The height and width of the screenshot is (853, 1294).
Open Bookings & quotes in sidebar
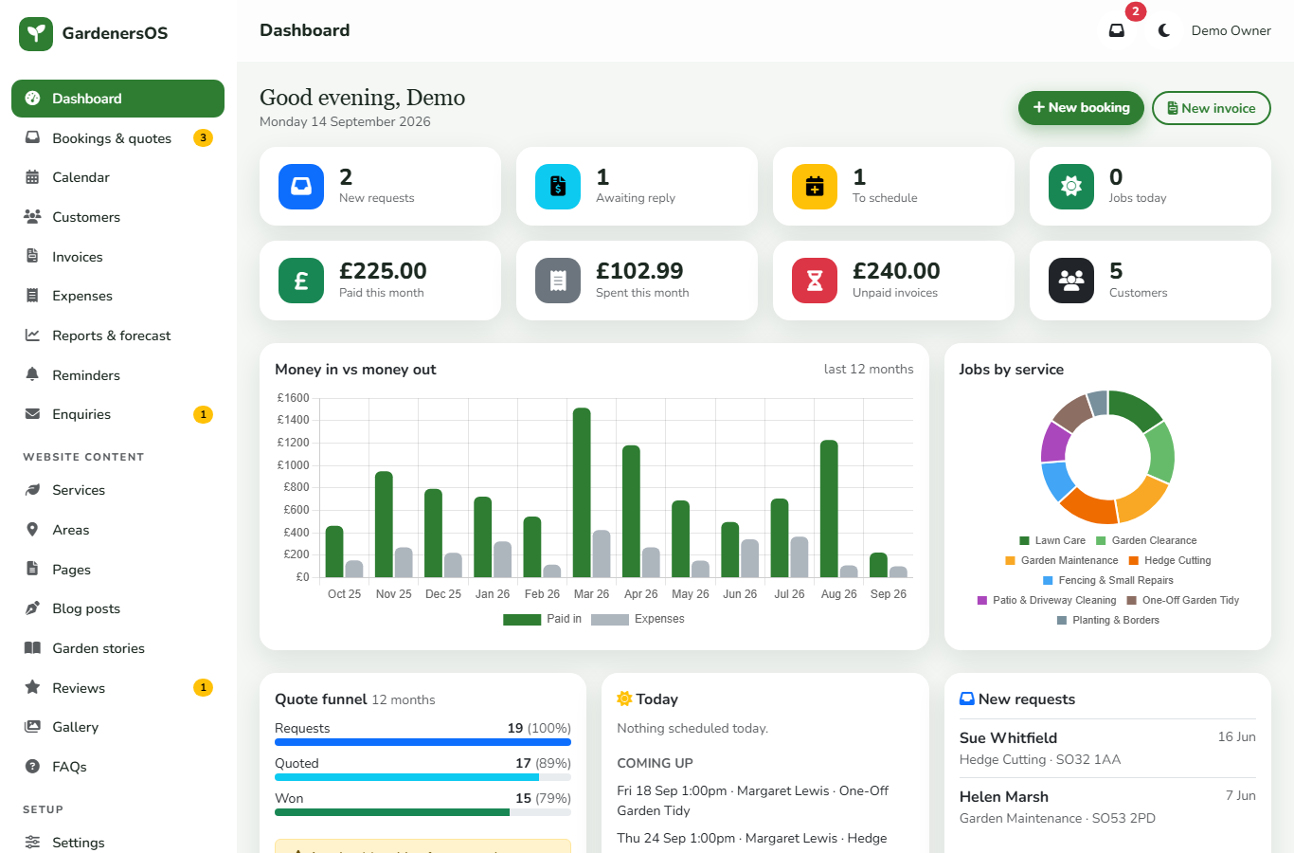(x=117, y=138)
